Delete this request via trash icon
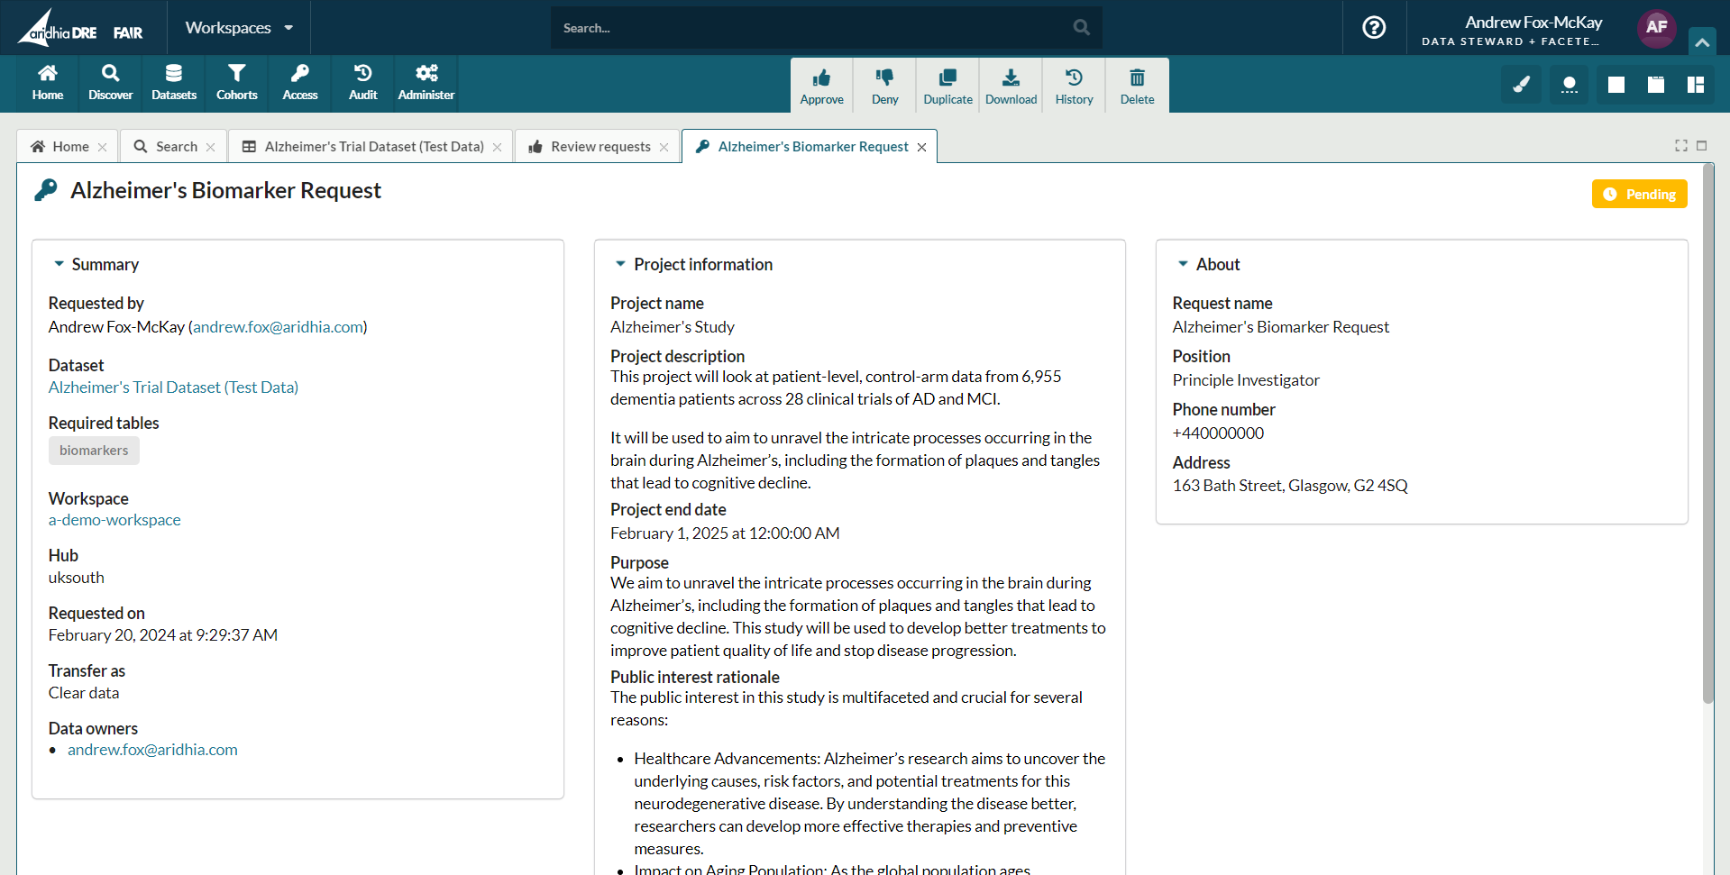 (1137, 78)
